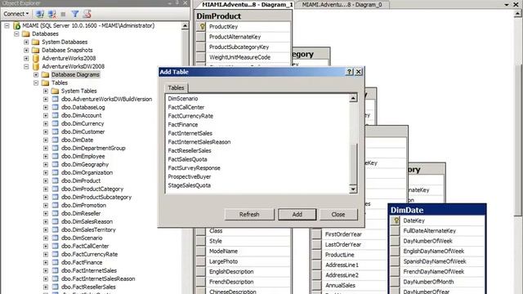
Task: Select the MIAMI SQL Server node icon
Action: pyautogui.click(x=16, y=25)
